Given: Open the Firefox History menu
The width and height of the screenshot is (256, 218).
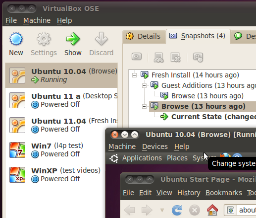Looking at the screenshot, I should tap(189, 193).
